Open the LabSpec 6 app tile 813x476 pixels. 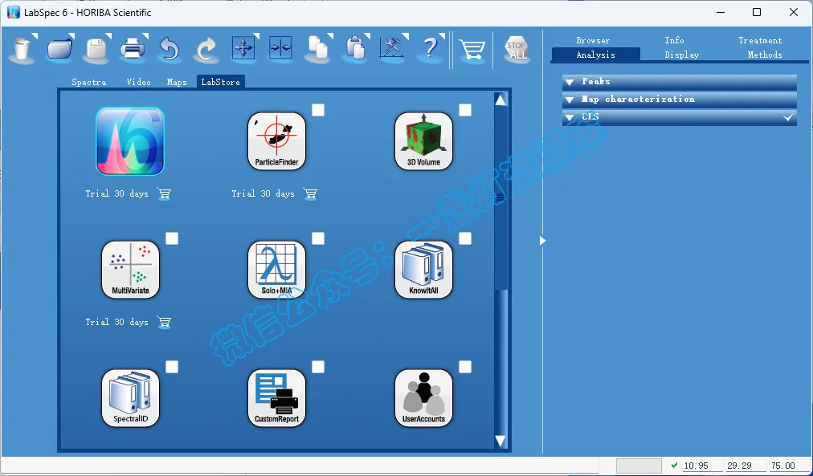[130, 141]
